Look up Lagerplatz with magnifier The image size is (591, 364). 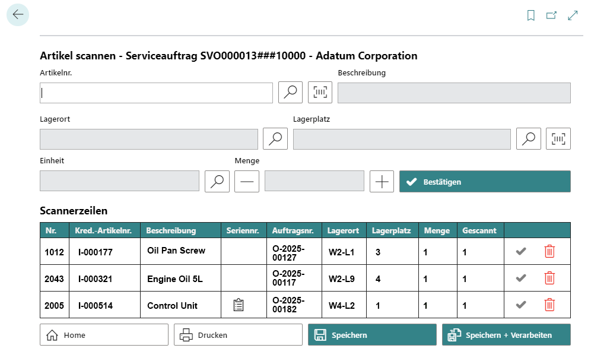point(529,138)
